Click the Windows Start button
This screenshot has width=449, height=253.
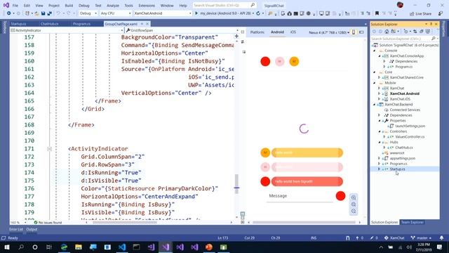[x=6, y=247]
